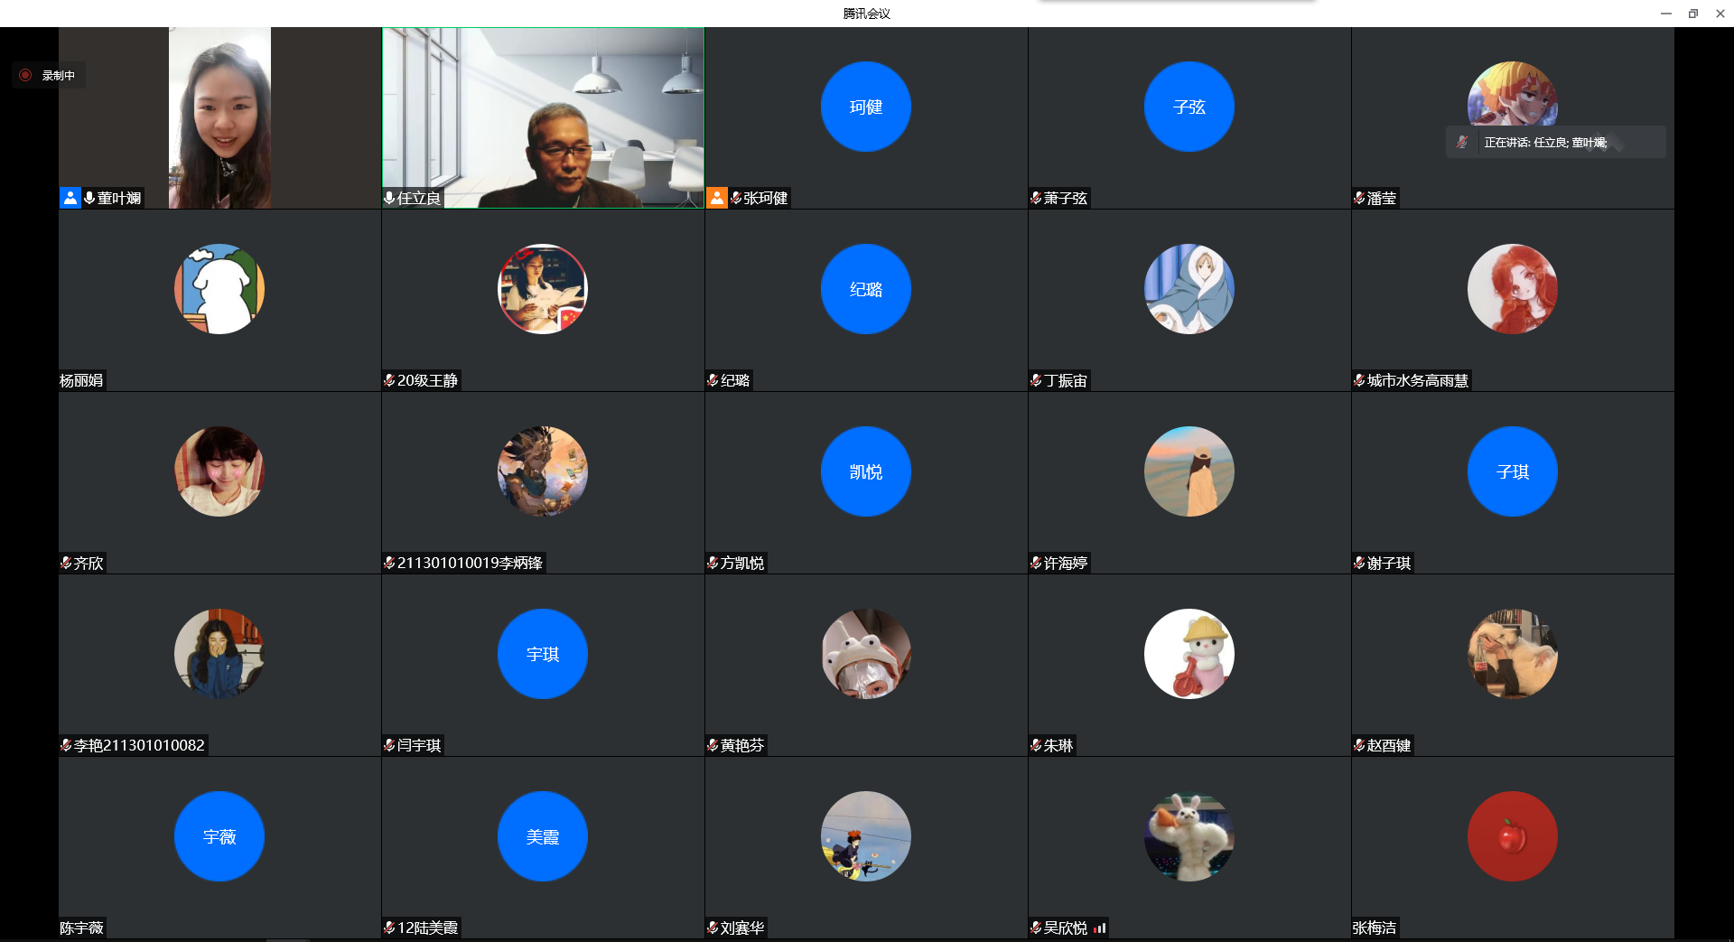
Task: Click the muted mic icon beside 12陆美霞
Action: [x=389, y=928]
